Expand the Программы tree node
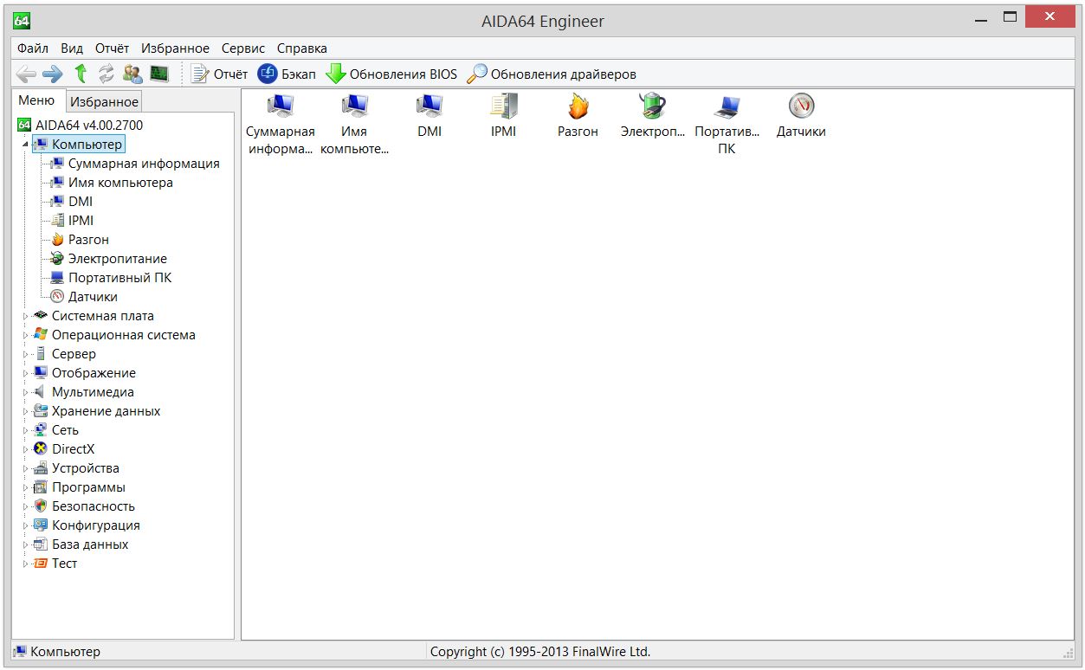This screenshot has height=670, width=1085. [x=25, y=487]
